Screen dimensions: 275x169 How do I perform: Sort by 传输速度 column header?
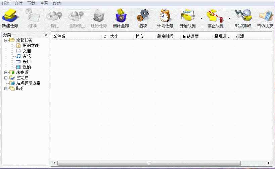[196, 36]
